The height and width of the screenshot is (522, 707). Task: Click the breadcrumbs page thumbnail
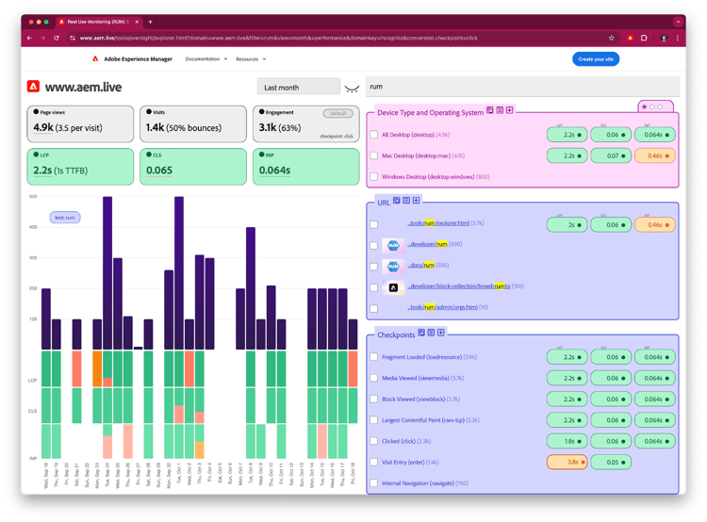tap(393, 287)
